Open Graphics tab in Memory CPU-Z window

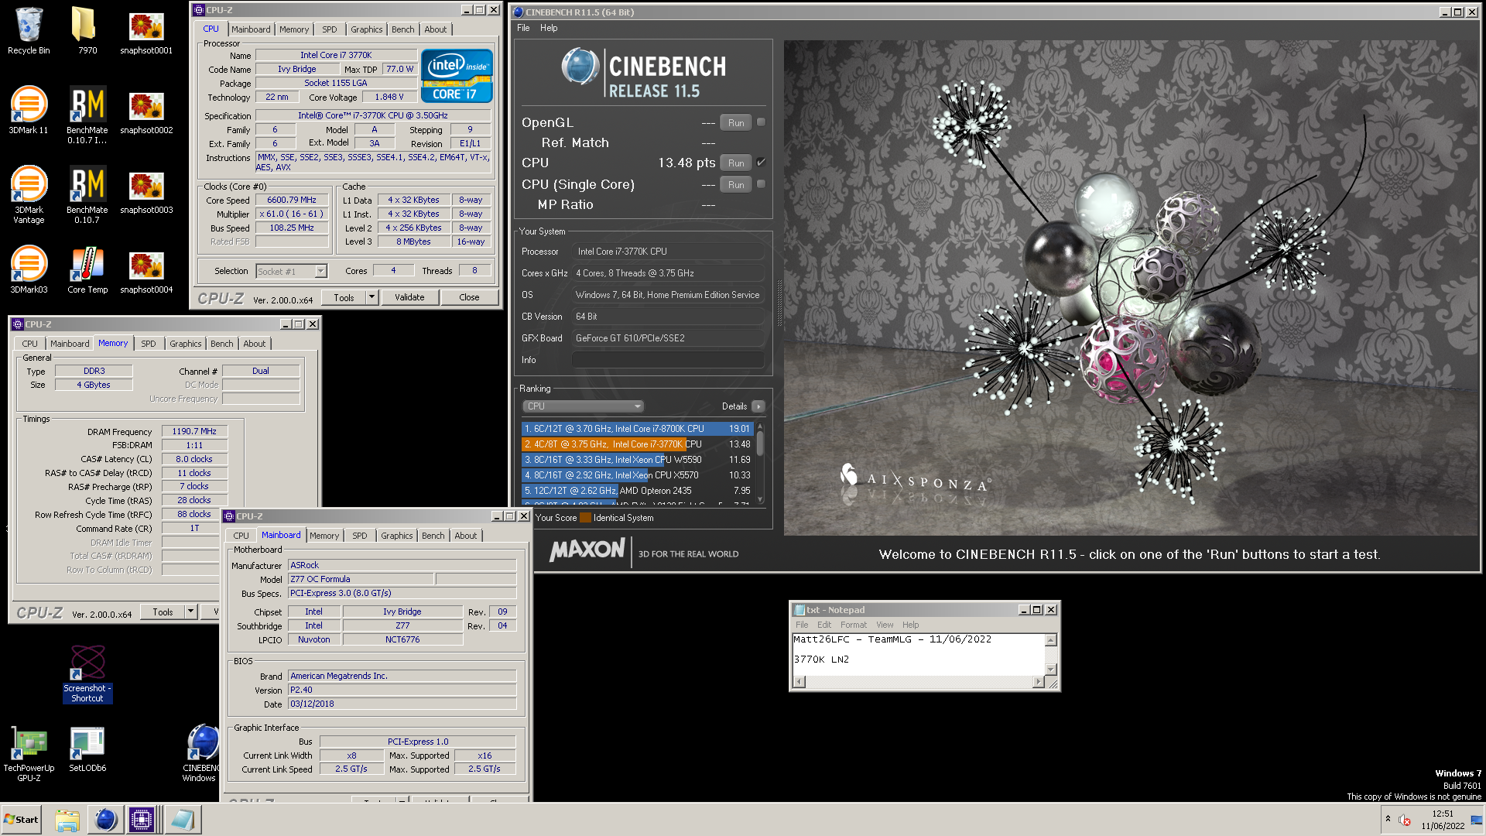click(186, 344)
